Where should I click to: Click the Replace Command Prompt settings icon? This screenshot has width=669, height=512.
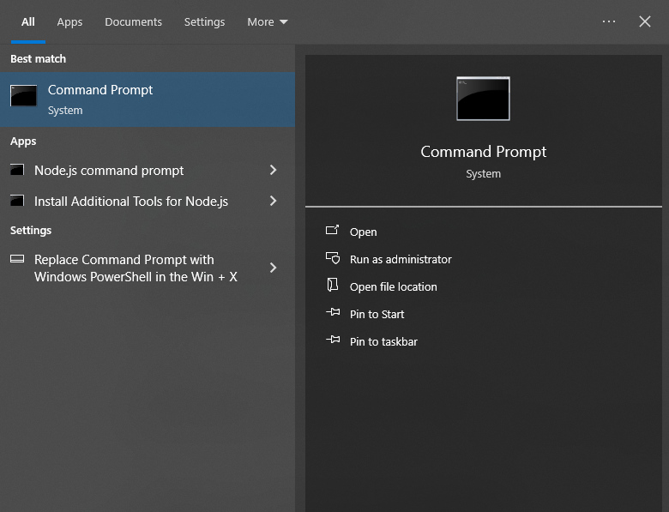(x=17, y=260)
